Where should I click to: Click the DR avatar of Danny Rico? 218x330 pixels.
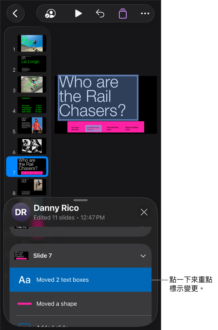[21, 212]
